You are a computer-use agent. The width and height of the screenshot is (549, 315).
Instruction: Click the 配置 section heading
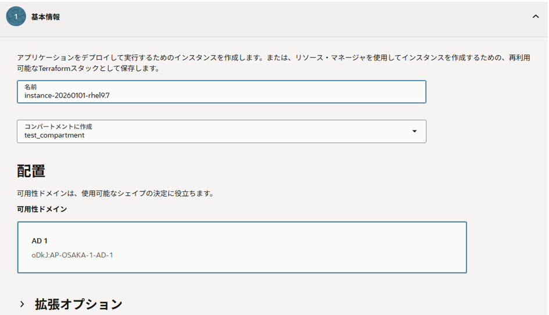pyautogui.click(x=31, y=171)
